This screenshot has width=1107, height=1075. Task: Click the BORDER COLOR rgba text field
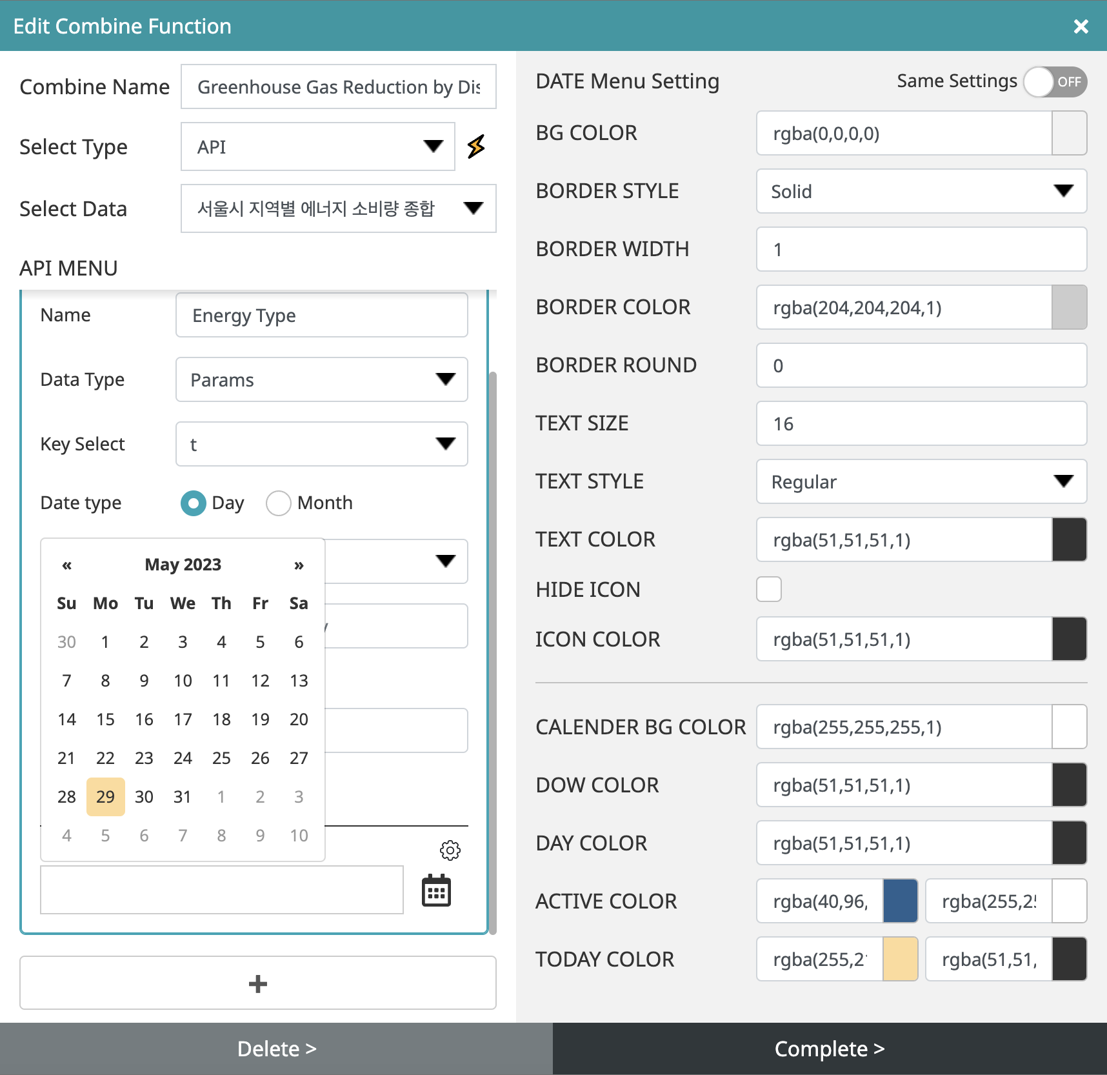[x=904, y=307]
